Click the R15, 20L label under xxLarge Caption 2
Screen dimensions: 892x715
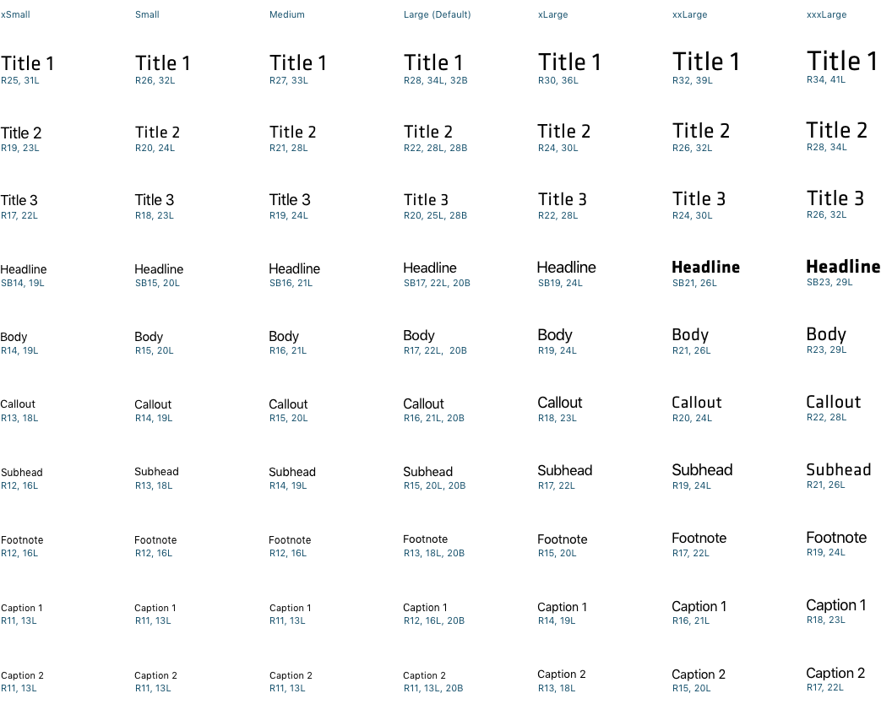click(691, 688)
